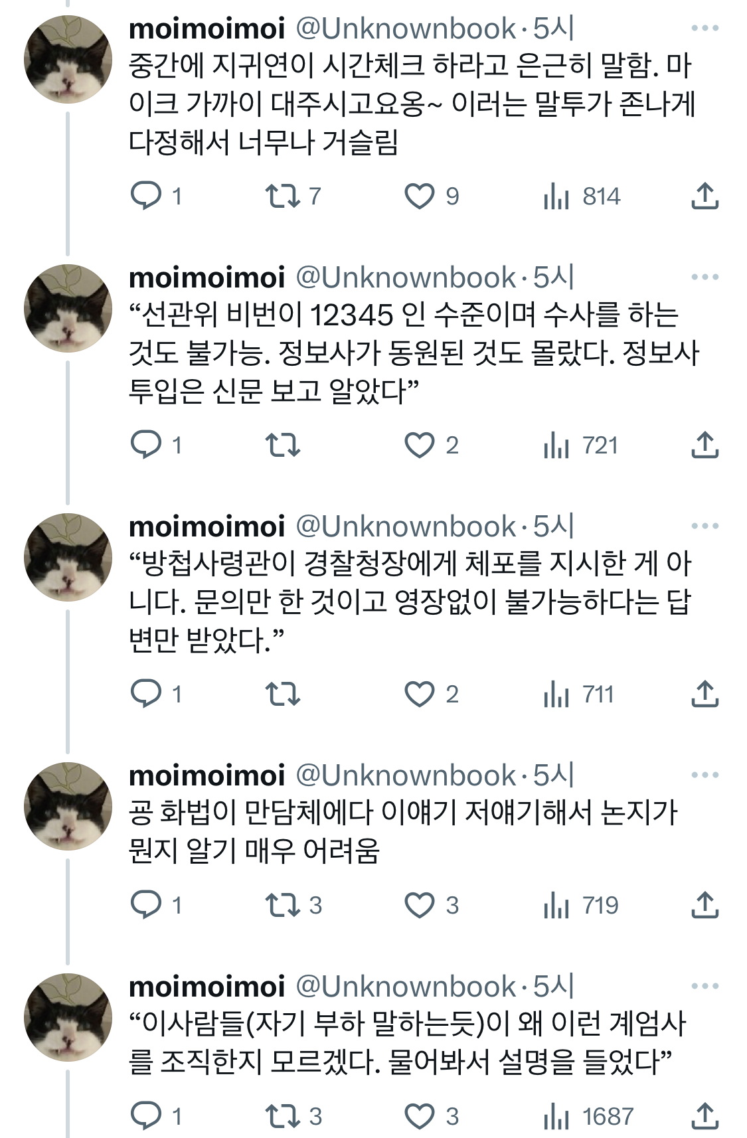The width and height of the screenshot is (747, 1138).
Task: Like the tweet about 선관위 비번
Action: pyautogui.click(x=419, y=445)
